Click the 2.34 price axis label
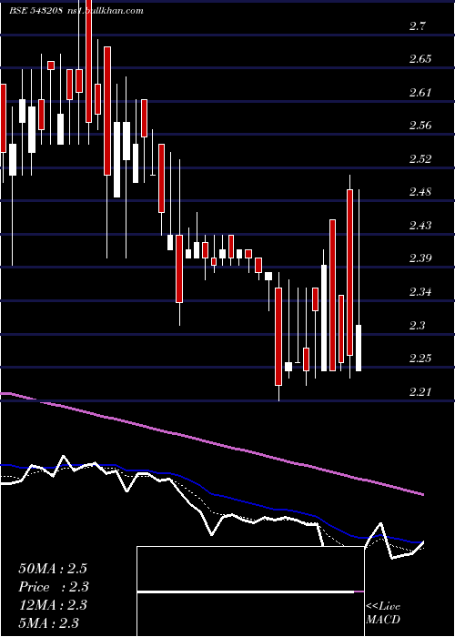 tap(420, 292)
